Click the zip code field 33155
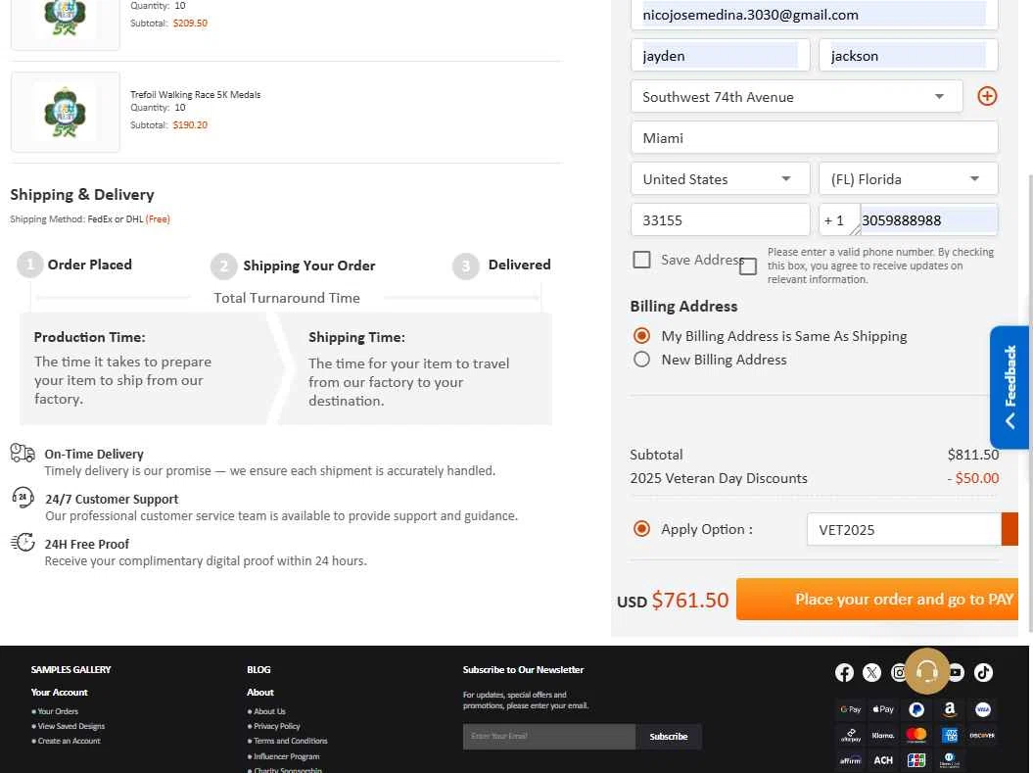The width and height of the screenshot is (1033, 773). click(720, 220)
